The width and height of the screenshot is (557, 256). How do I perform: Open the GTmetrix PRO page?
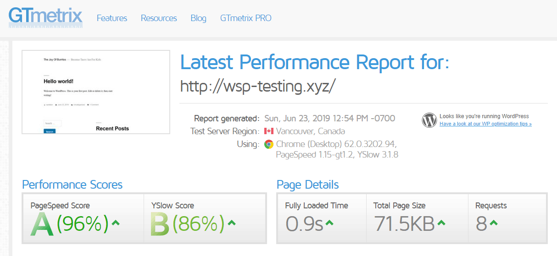(246, 18)
